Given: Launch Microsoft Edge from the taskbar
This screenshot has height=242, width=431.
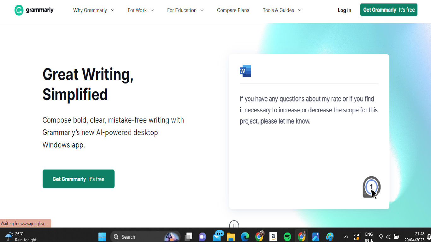Looking at the screenshot, I should (245, 237).
